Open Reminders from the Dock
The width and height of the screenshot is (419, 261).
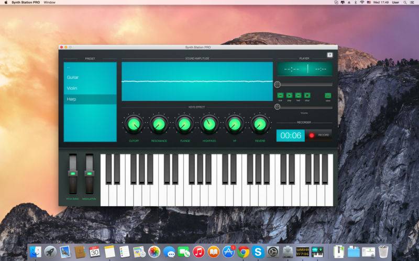pos(124,252)
